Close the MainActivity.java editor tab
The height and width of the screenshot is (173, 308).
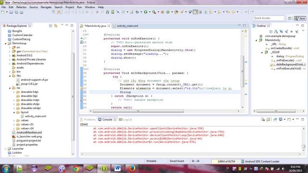point(109,26)
